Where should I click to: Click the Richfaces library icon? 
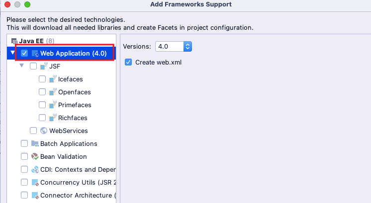[53, 118]
